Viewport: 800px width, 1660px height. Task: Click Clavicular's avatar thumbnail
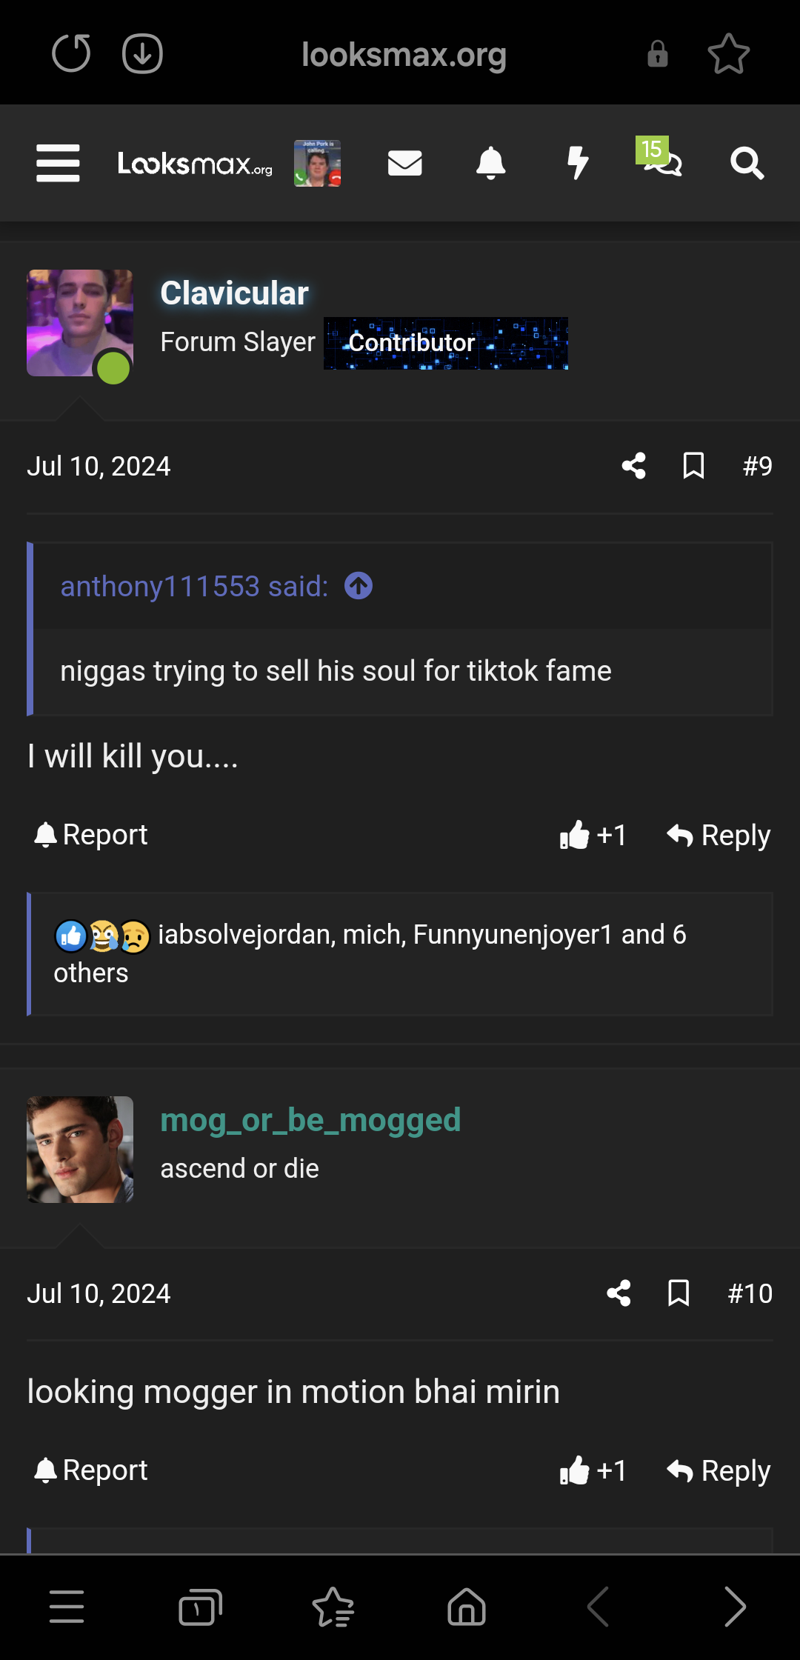[80, 323]
